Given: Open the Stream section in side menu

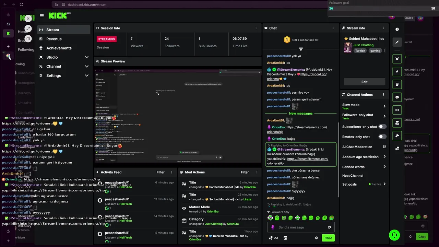Looking at the screenshot, I should (64, 30).
